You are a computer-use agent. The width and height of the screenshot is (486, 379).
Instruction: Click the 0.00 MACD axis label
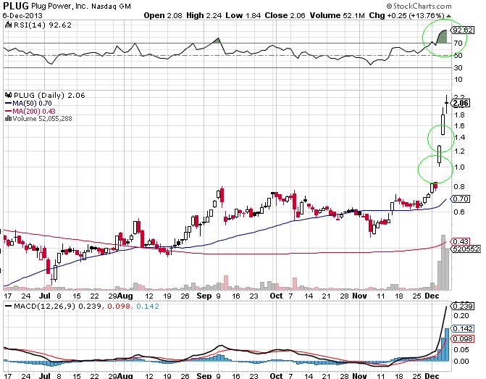(462, 362)
